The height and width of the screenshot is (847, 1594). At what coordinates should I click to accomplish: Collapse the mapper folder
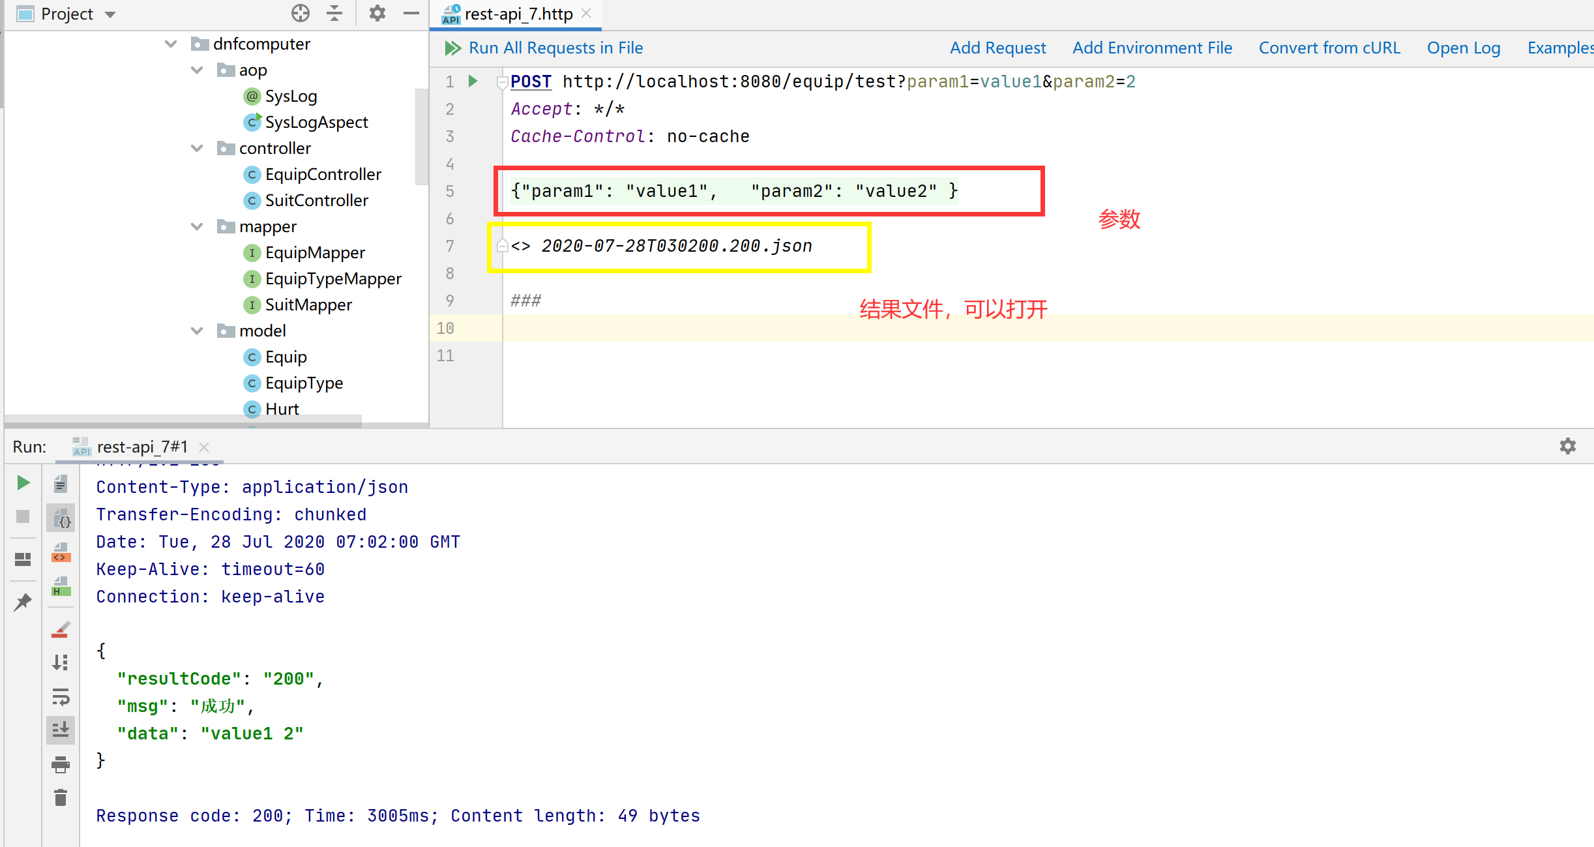[197, 227]
